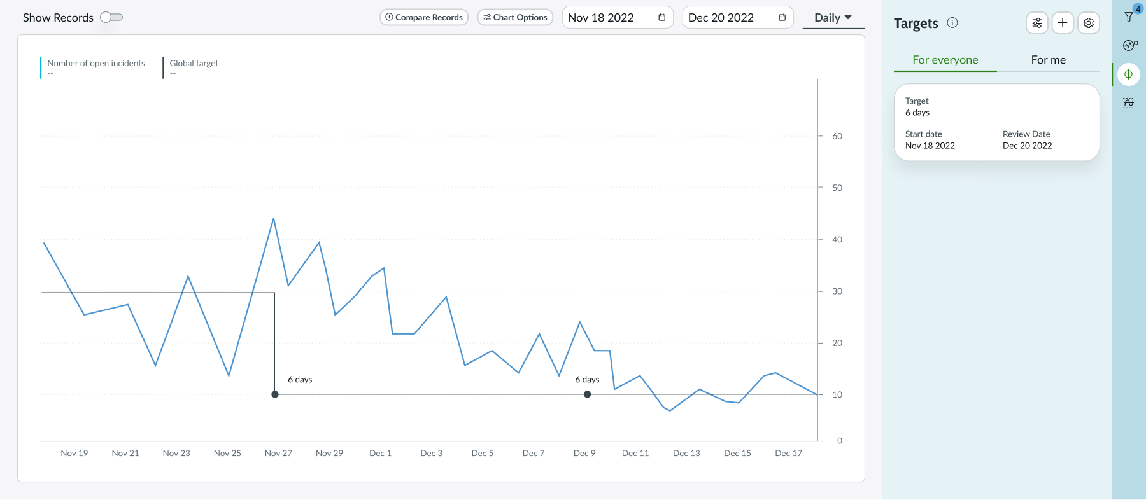Switch to the For me tab

[x=1048, y=60]
